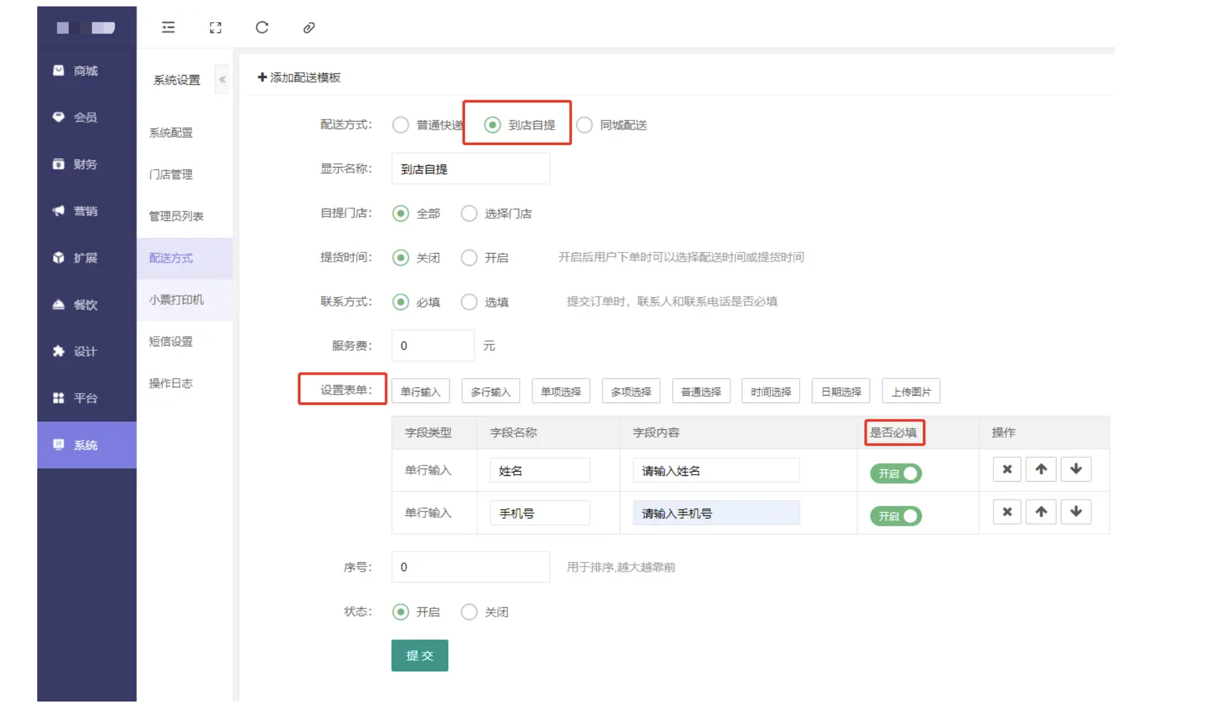The width and height of the screenshot is (1207, 712).
Task: Toggle required switch for 姓名 field
Action: coord(896,474)
